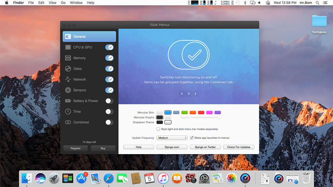Open Trash from the Dock
The height and width of the screenshot is (187, 333).
306,178
